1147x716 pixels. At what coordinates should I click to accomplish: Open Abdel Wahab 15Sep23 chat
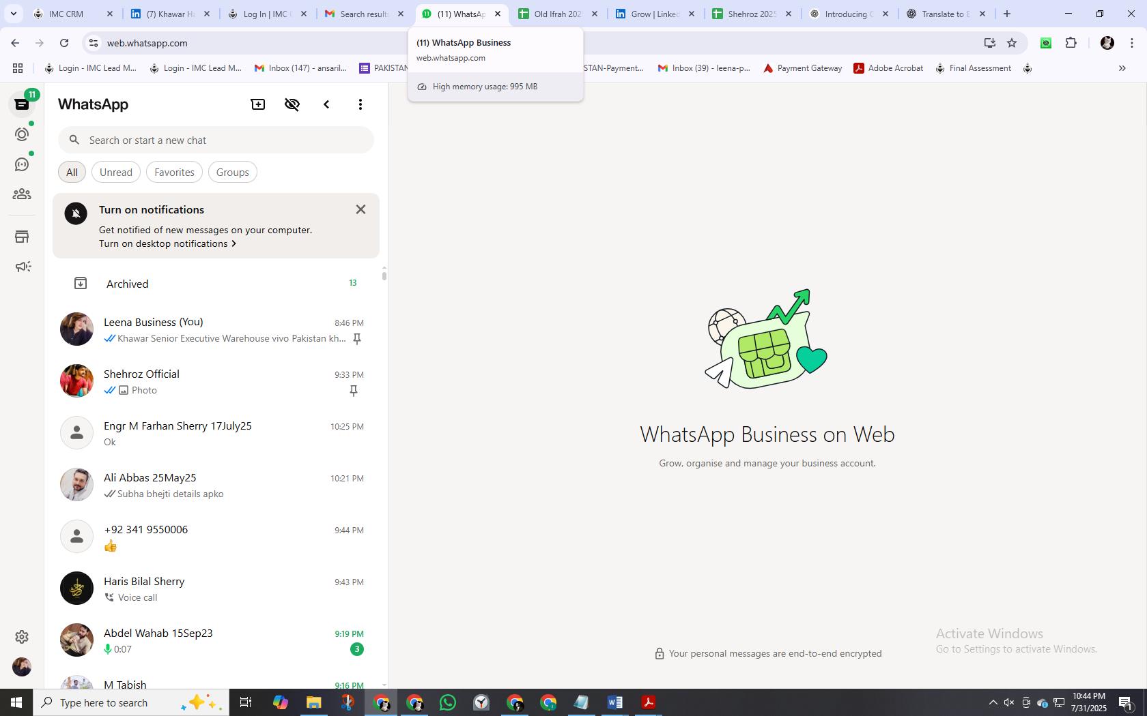pos(216,640)
